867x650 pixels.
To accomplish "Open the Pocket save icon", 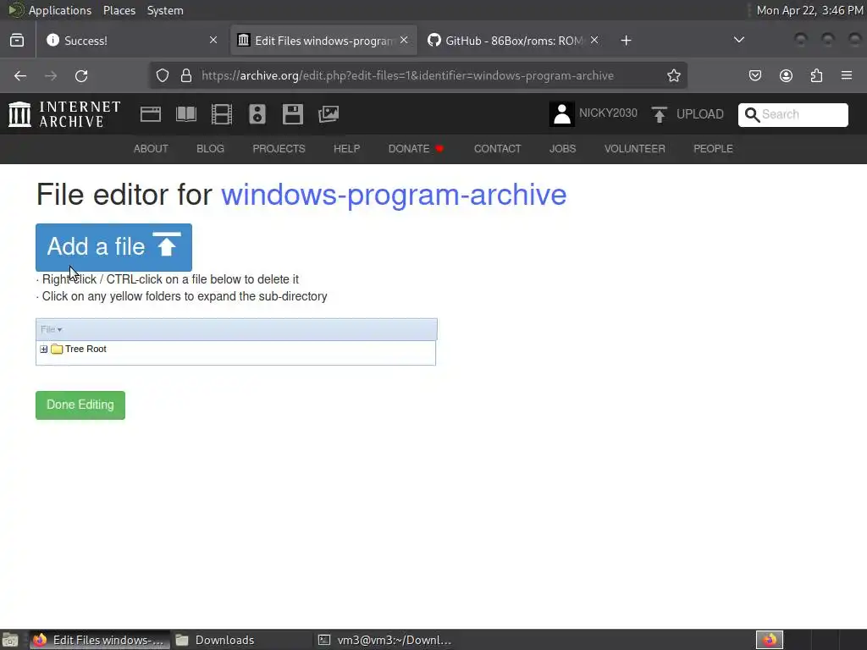I will 754,75.
